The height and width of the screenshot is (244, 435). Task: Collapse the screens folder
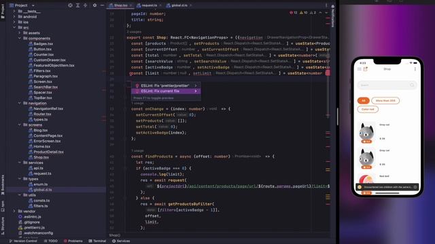20,125
